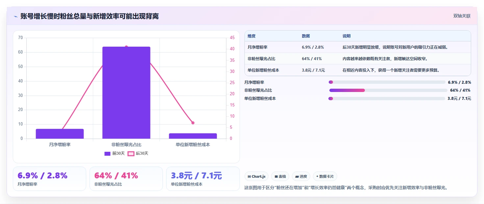Click the lightning icon beside the title
The width and height of the screenshot is (484, 204).
(16, 16)
